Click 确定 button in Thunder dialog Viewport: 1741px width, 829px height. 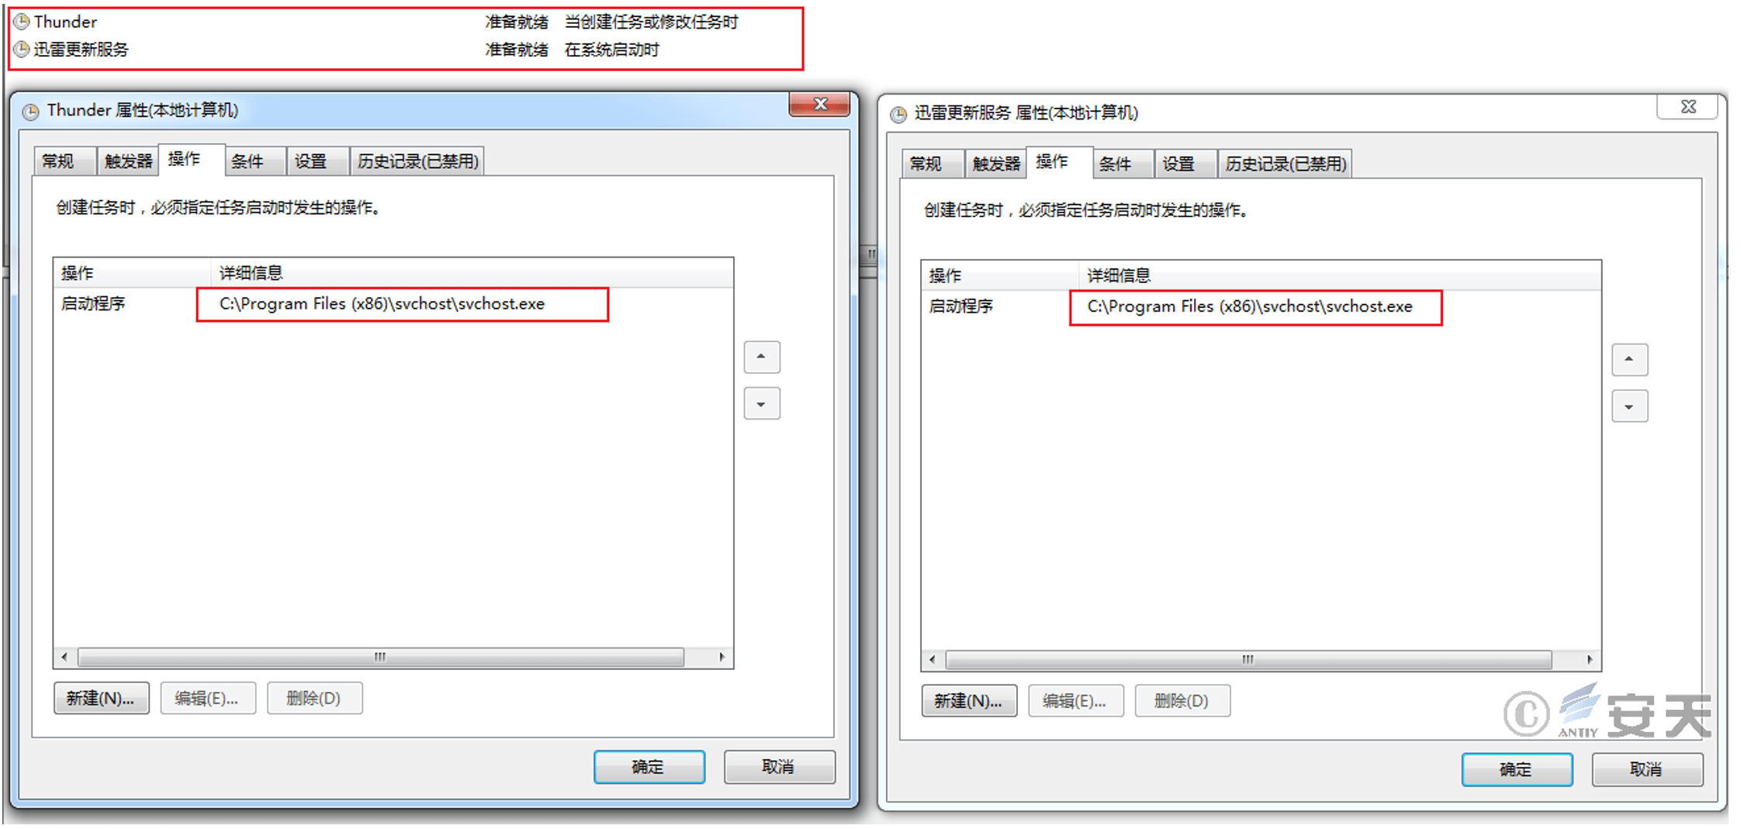tap(649, 767)
